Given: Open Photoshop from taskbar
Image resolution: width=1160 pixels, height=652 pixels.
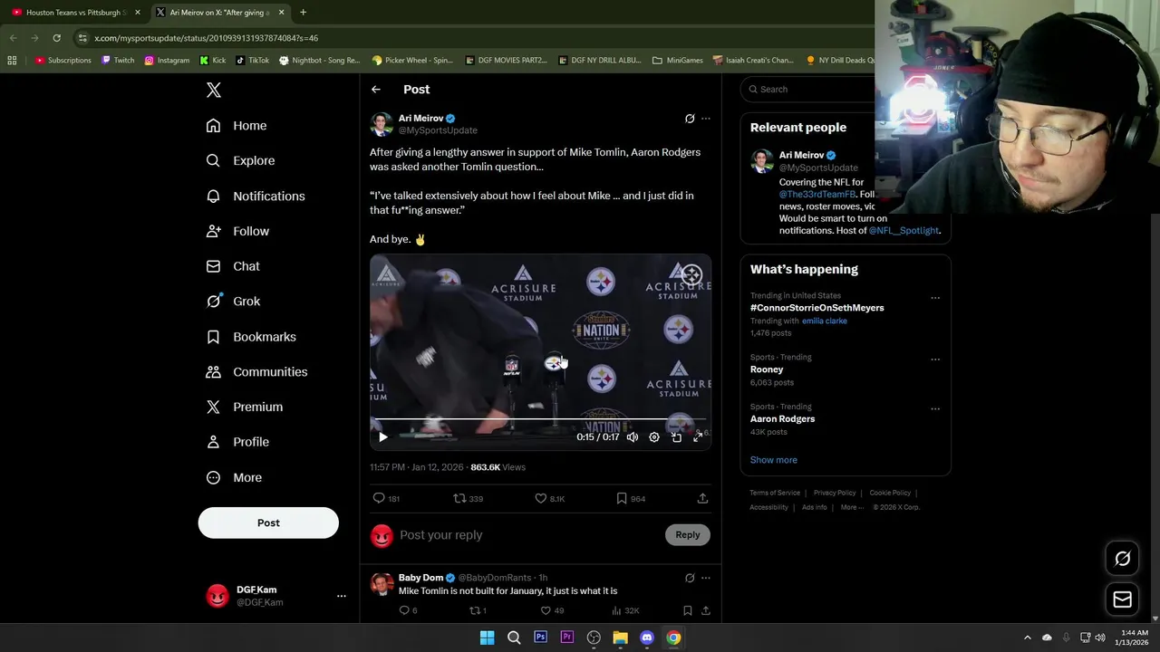Looking at the screenshot, I should click(540, 638).
